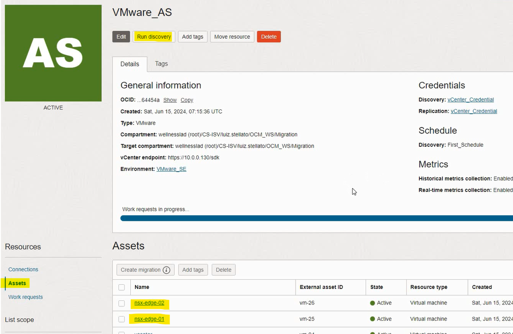Viewport: 513px width, 334px height.
Task: Click the VMware_AS green AS thumbnail
Action: (53, 53)
